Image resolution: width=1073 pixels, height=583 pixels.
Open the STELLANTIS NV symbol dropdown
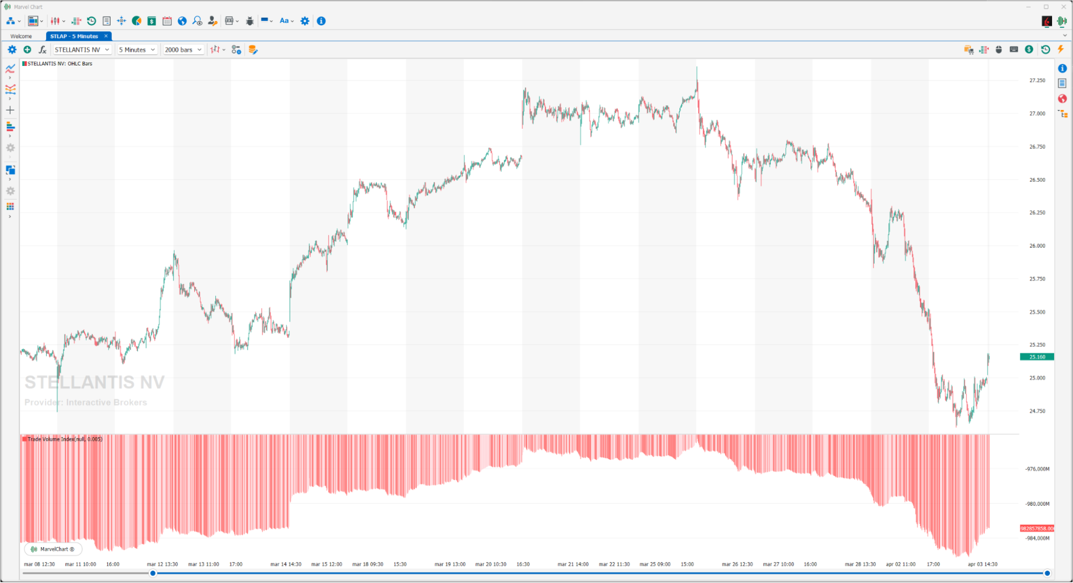[82, 49]
